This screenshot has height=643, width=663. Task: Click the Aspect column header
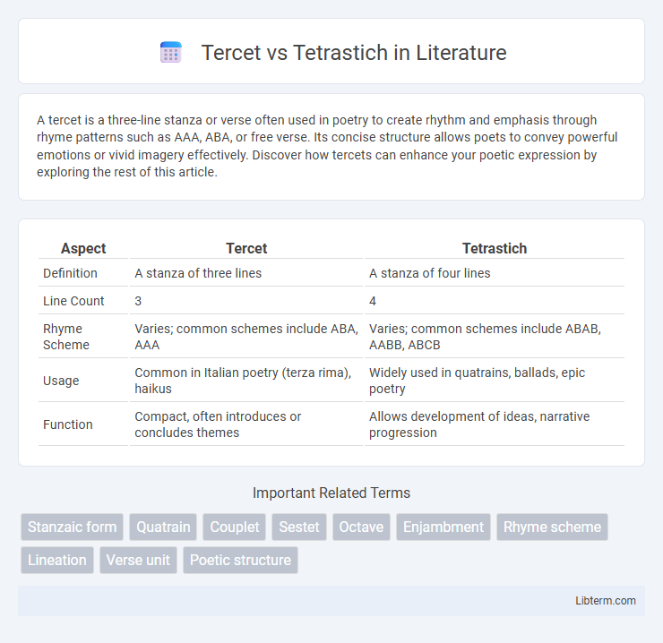[83, 248]
